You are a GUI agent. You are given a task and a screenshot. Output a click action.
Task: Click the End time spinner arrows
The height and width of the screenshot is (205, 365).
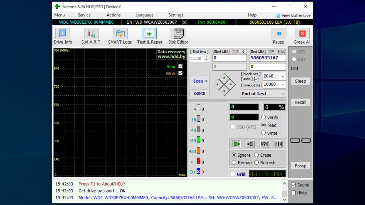(207, 58)
